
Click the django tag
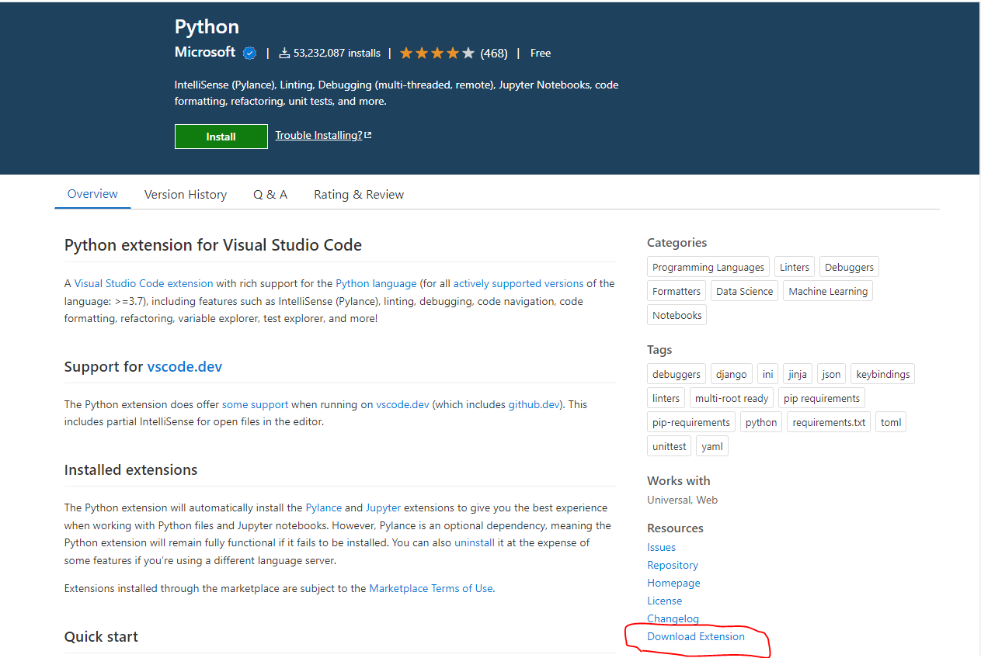(732, 374)
